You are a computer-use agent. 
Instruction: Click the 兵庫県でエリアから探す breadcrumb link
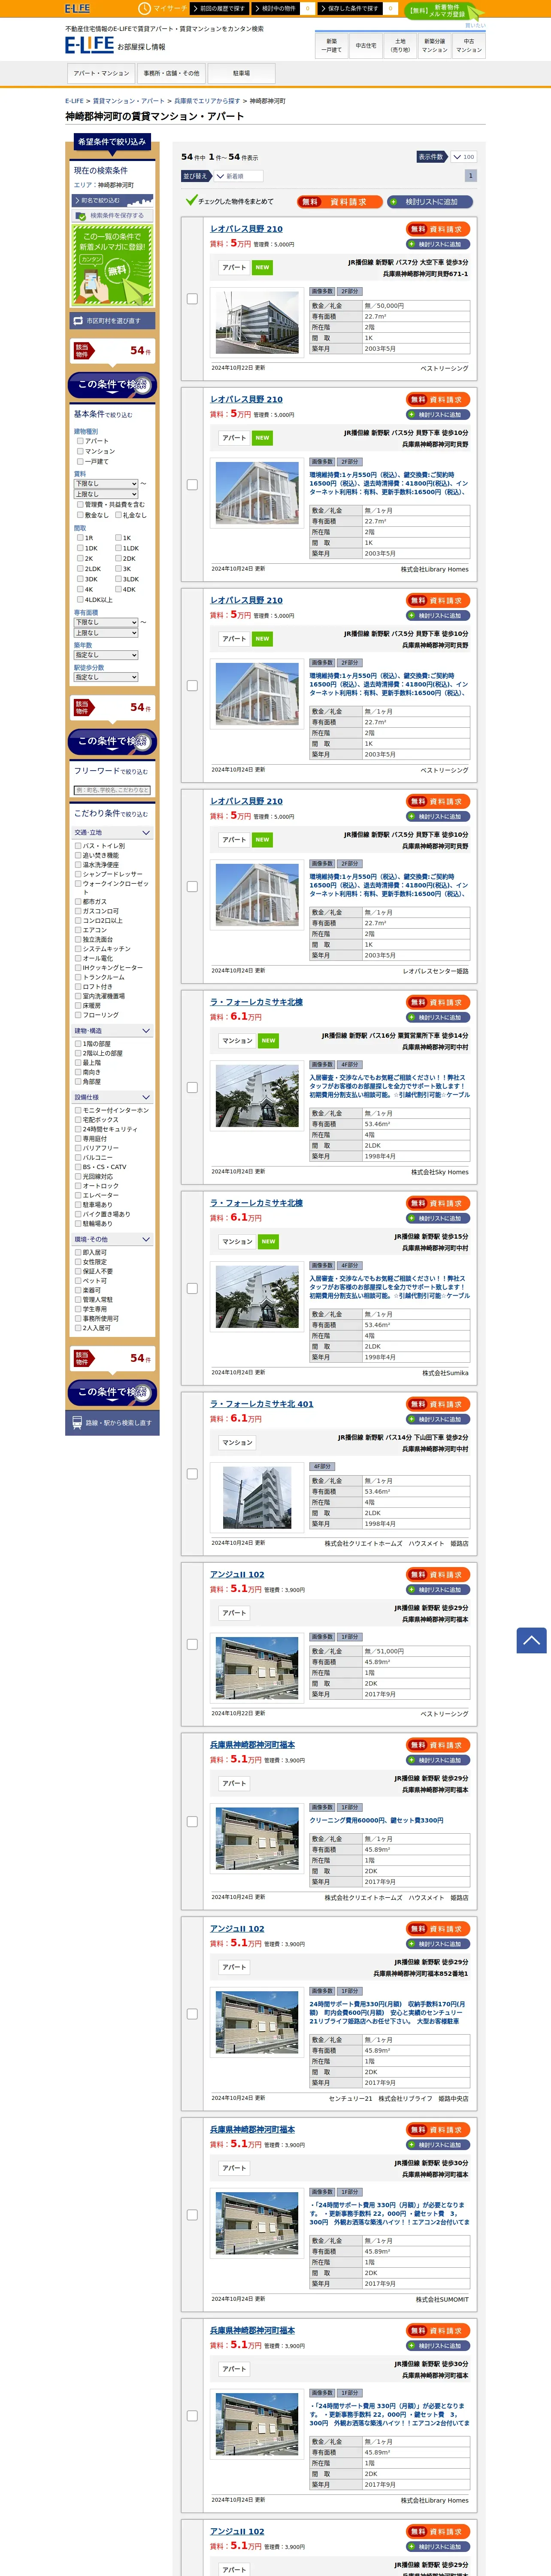(207, 101)
